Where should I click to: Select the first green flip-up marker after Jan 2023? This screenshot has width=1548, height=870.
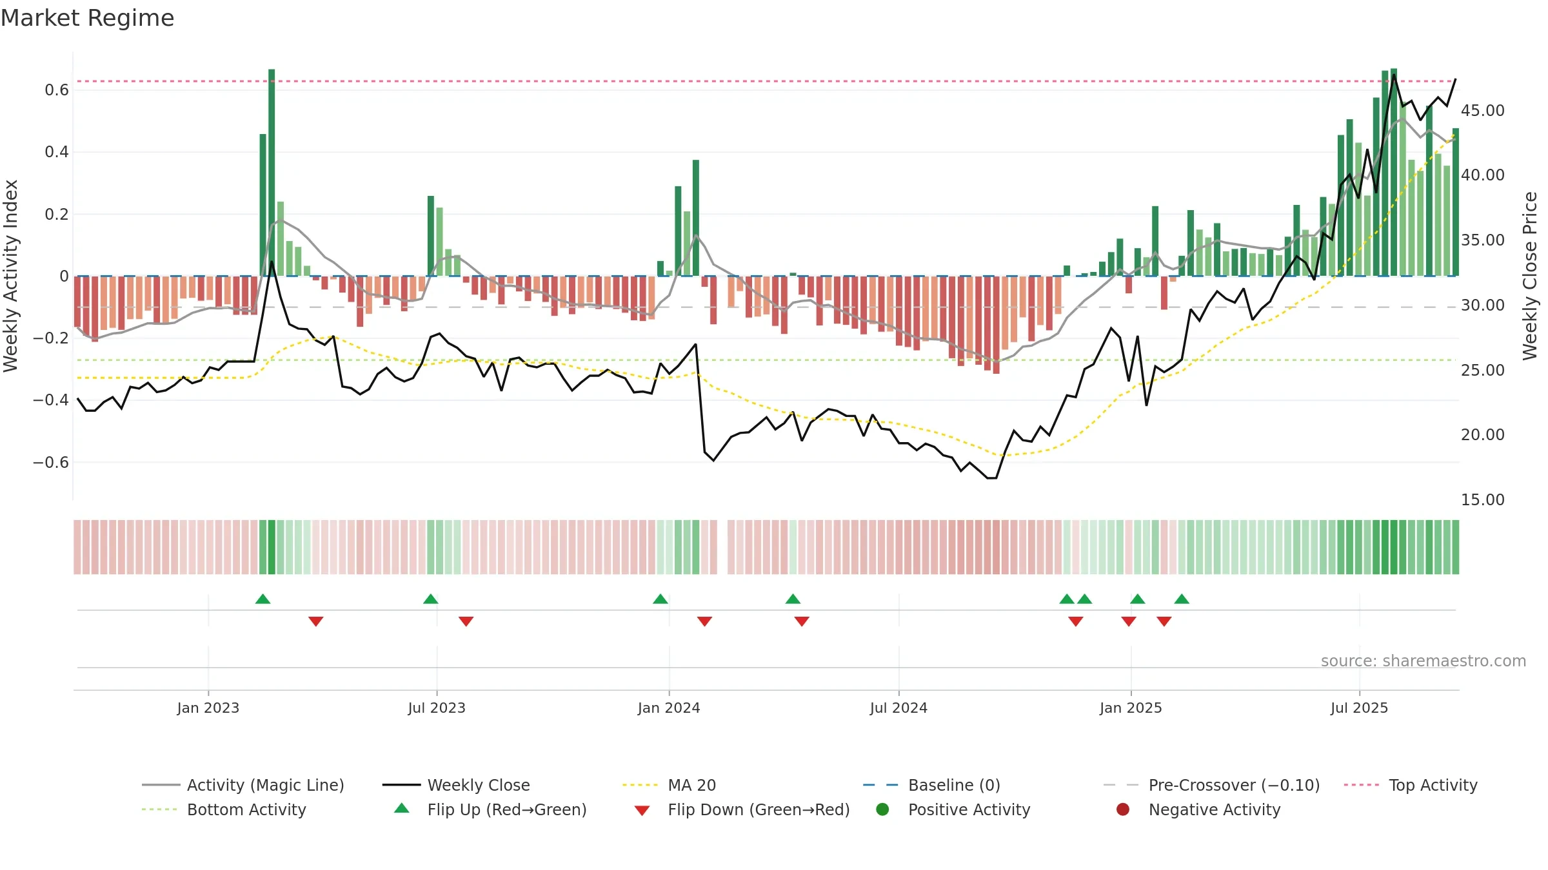click(263, 599)
